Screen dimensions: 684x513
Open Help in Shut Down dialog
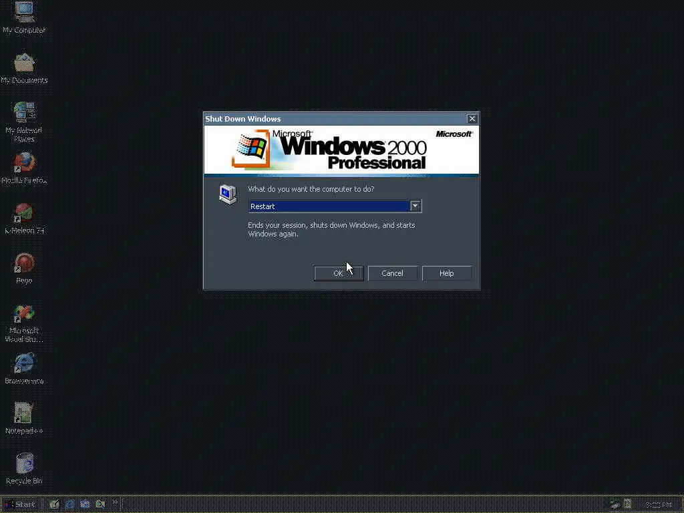click(x=447, y=273)
